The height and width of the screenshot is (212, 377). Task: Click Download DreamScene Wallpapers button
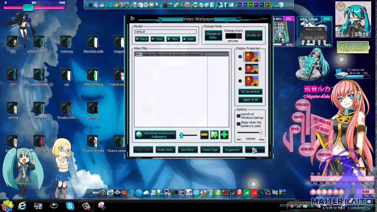[x=155, y=135]
